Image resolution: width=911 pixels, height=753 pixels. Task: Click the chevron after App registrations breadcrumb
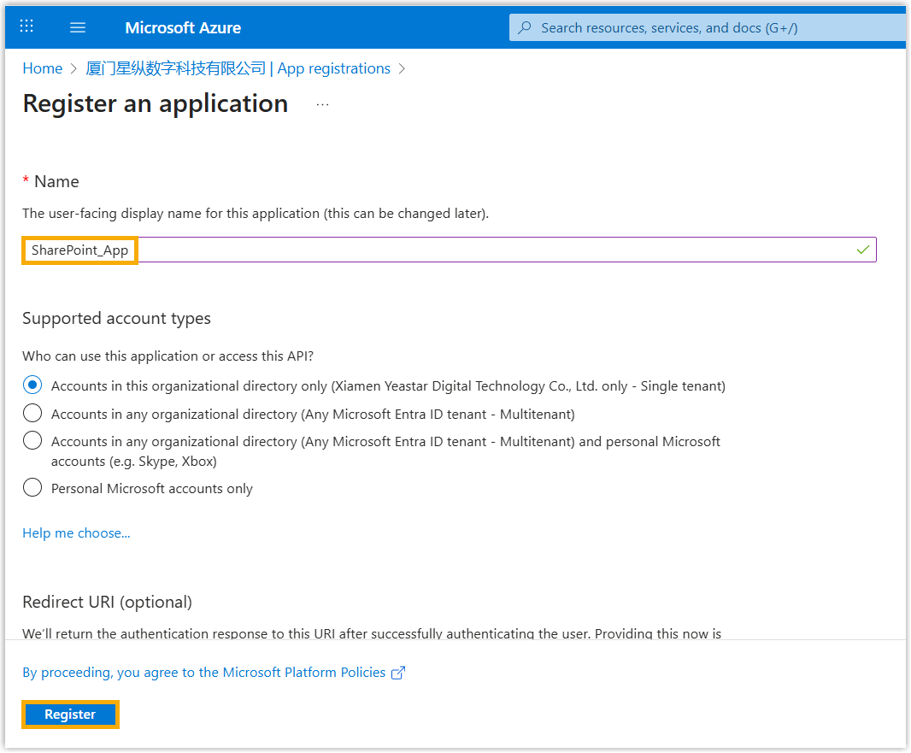[403, 69]
